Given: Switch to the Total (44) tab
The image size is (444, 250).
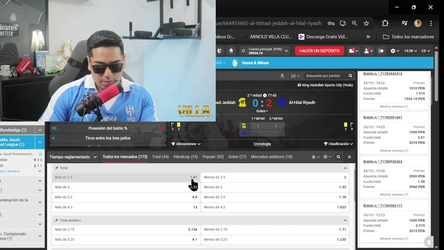Looking at the screenshot, I should (160, 157).
